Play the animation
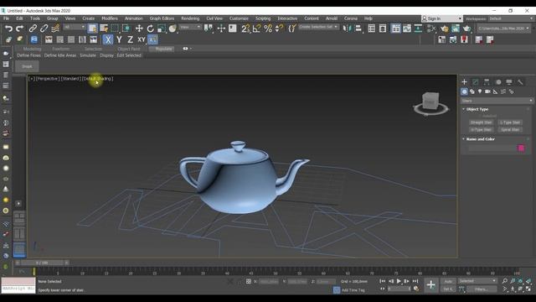536x302 pixels. [399, 282]
